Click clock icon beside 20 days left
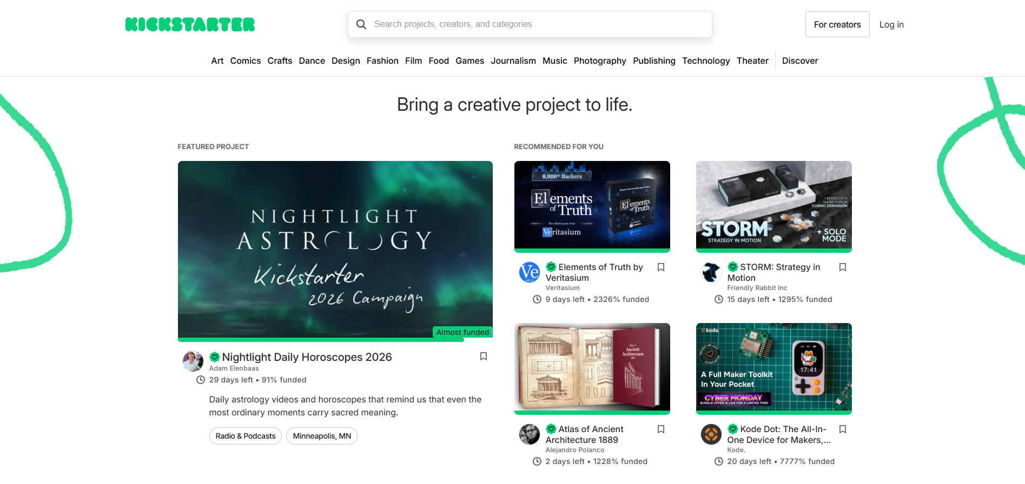Screen dimensions: 1025x484 719,461
